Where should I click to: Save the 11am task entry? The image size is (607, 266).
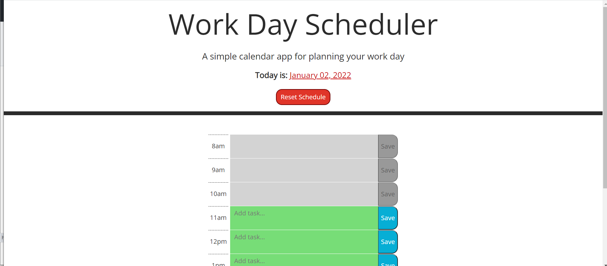387,218
